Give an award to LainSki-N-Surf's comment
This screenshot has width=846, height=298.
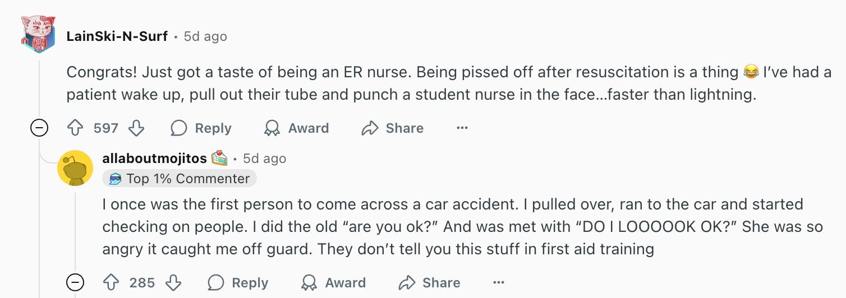pos(296,128)
